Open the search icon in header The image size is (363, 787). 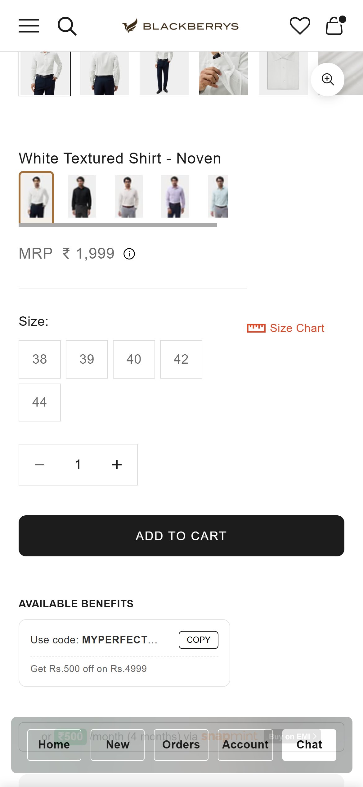click(67, 26)
